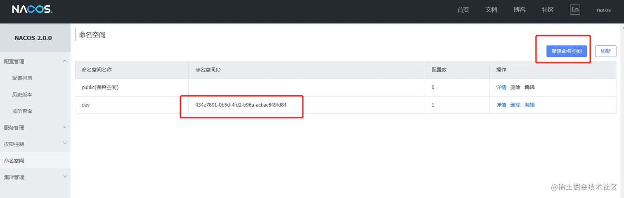
Task: Click 删除 in public row
Action: (515, 87)
